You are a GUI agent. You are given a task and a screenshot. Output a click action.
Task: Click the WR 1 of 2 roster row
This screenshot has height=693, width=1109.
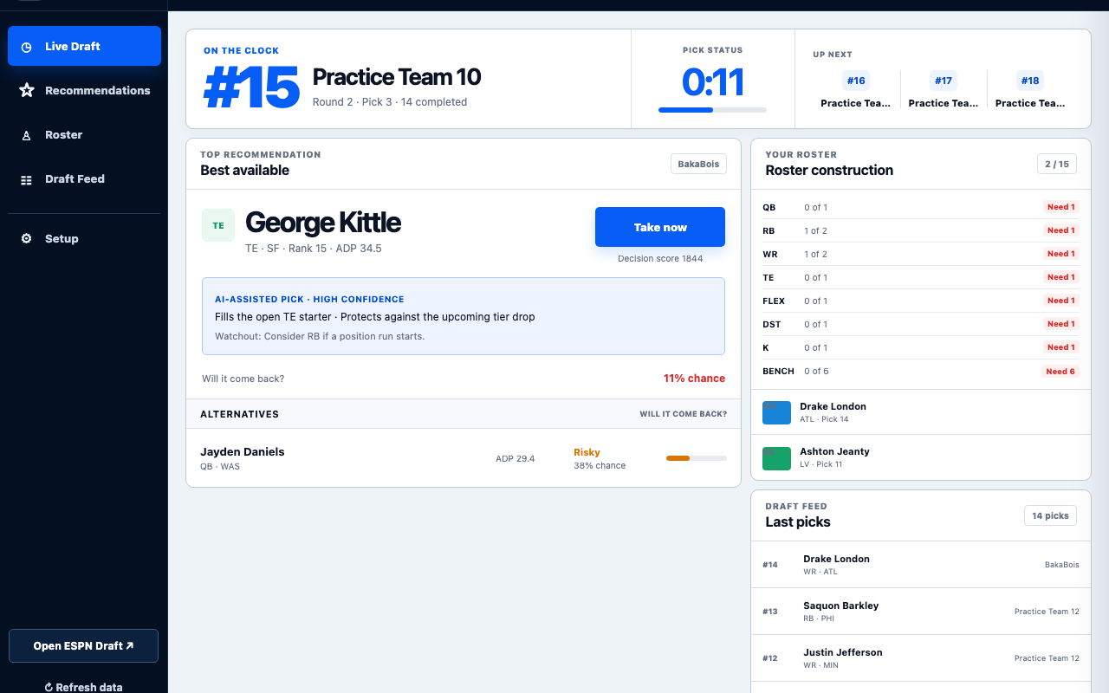tap(919, 254)
